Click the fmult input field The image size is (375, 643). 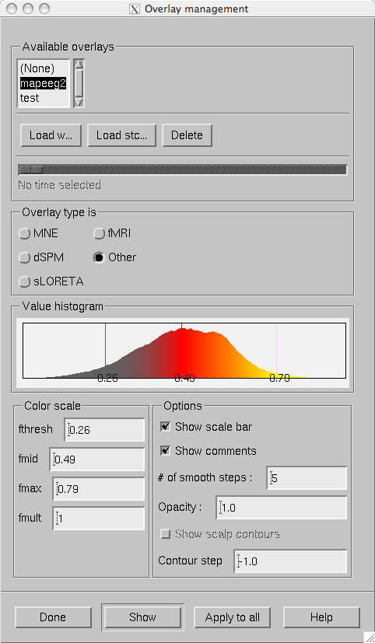99,519
